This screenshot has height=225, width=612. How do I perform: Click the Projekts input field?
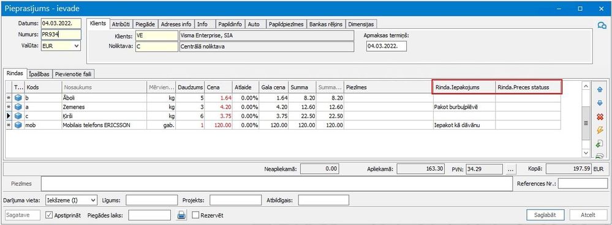point(235,200)
